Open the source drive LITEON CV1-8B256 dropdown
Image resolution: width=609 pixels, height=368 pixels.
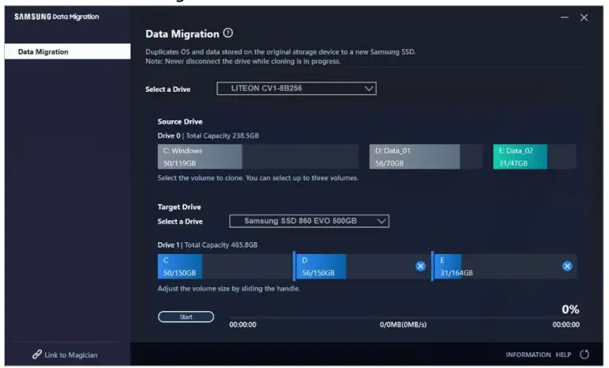pyautogui.click(x=297, y=89)
